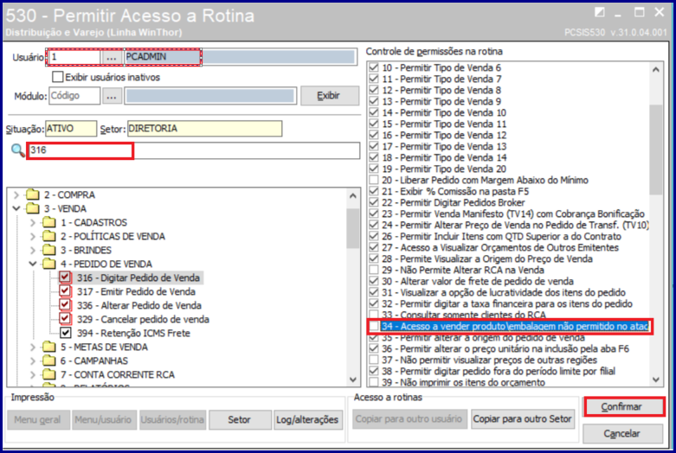Click the Módulo Código input field
The height and width of the screenshot is (453, 676).
[74, 96]
